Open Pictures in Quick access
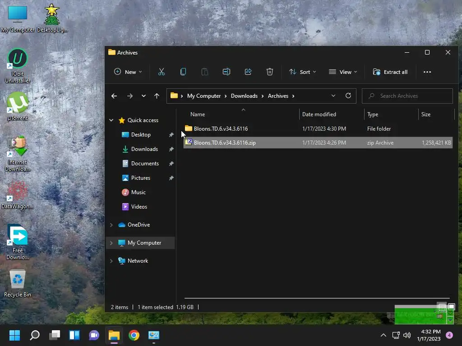This screenshot has height=346, width=462. tap(141, 178)
